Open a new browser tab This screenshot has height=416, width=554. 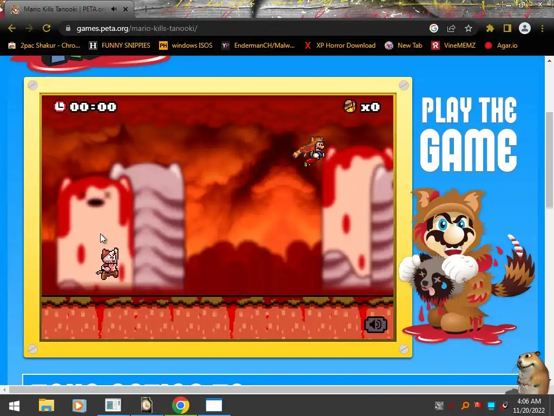[146, 9]
